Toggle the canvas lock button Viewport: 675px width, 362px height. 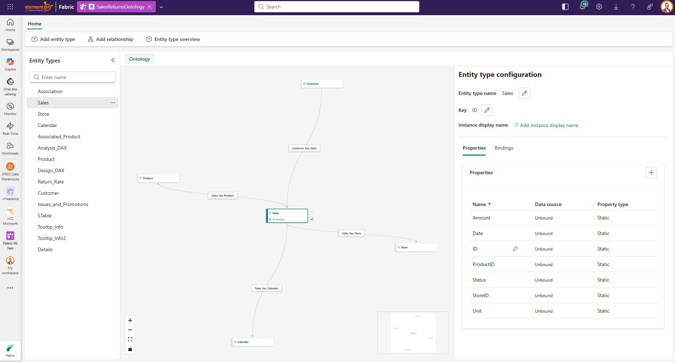130,349
